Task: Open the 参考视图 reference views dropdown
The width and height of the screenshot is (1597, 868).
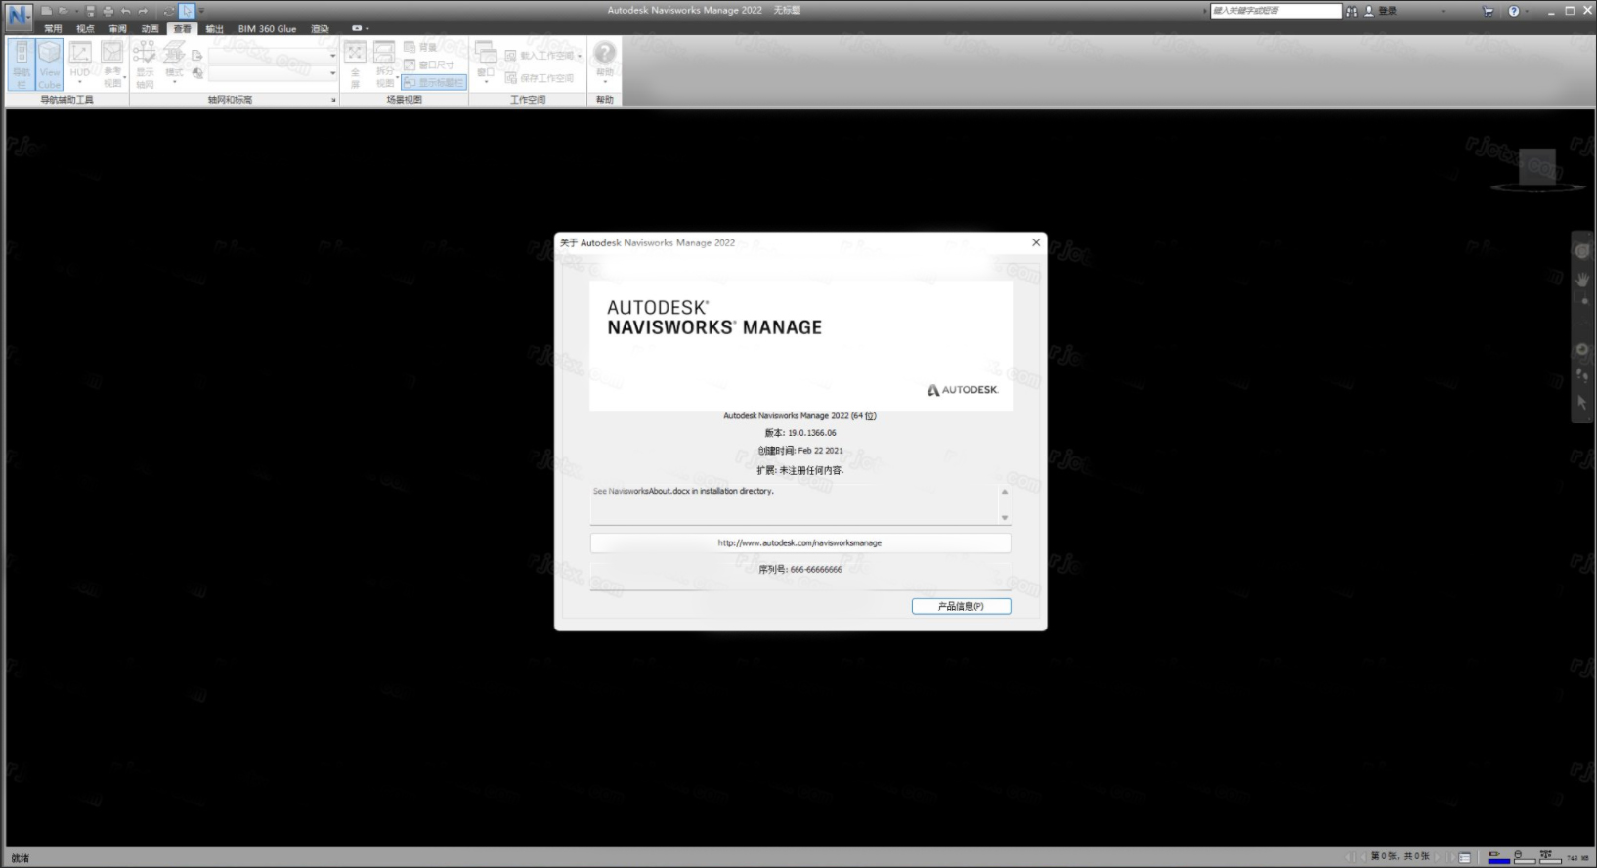Action: click(x=112, y=65)
